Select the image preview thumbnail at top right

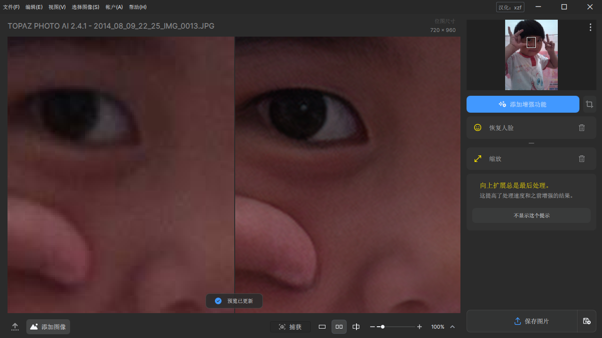tap(531, 54)
